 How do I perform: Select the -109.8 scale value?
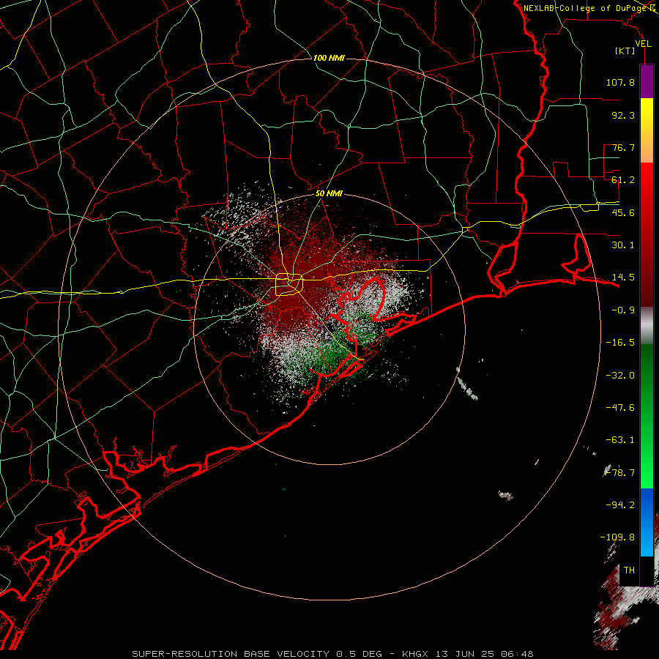click(x=617, y=537)
